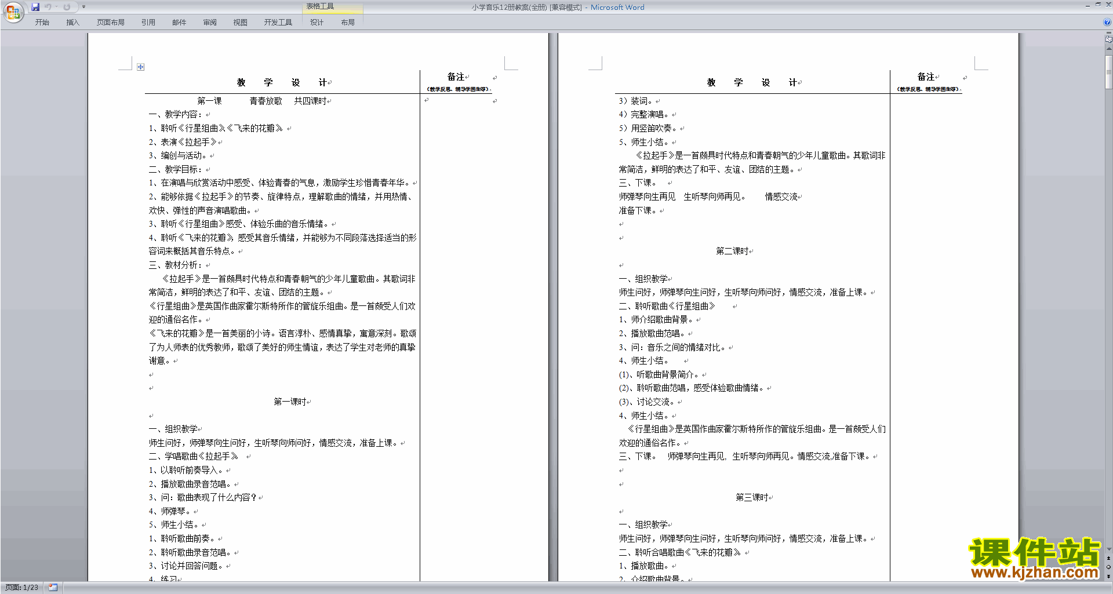Click the line 一、教学内容：
The width and height of the screenshot is (1113, 594).
(x=176, y=114)
